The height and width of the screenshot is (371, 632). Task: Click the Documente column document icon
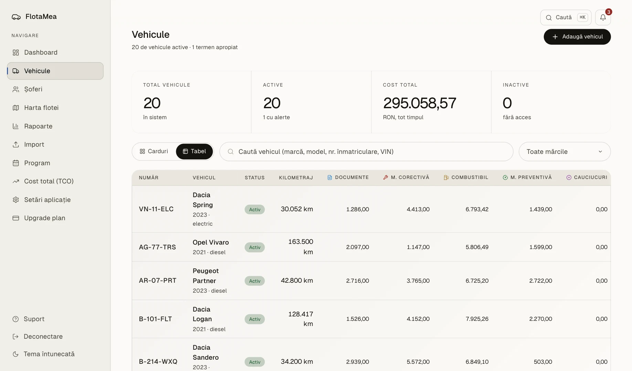point(330,178)
